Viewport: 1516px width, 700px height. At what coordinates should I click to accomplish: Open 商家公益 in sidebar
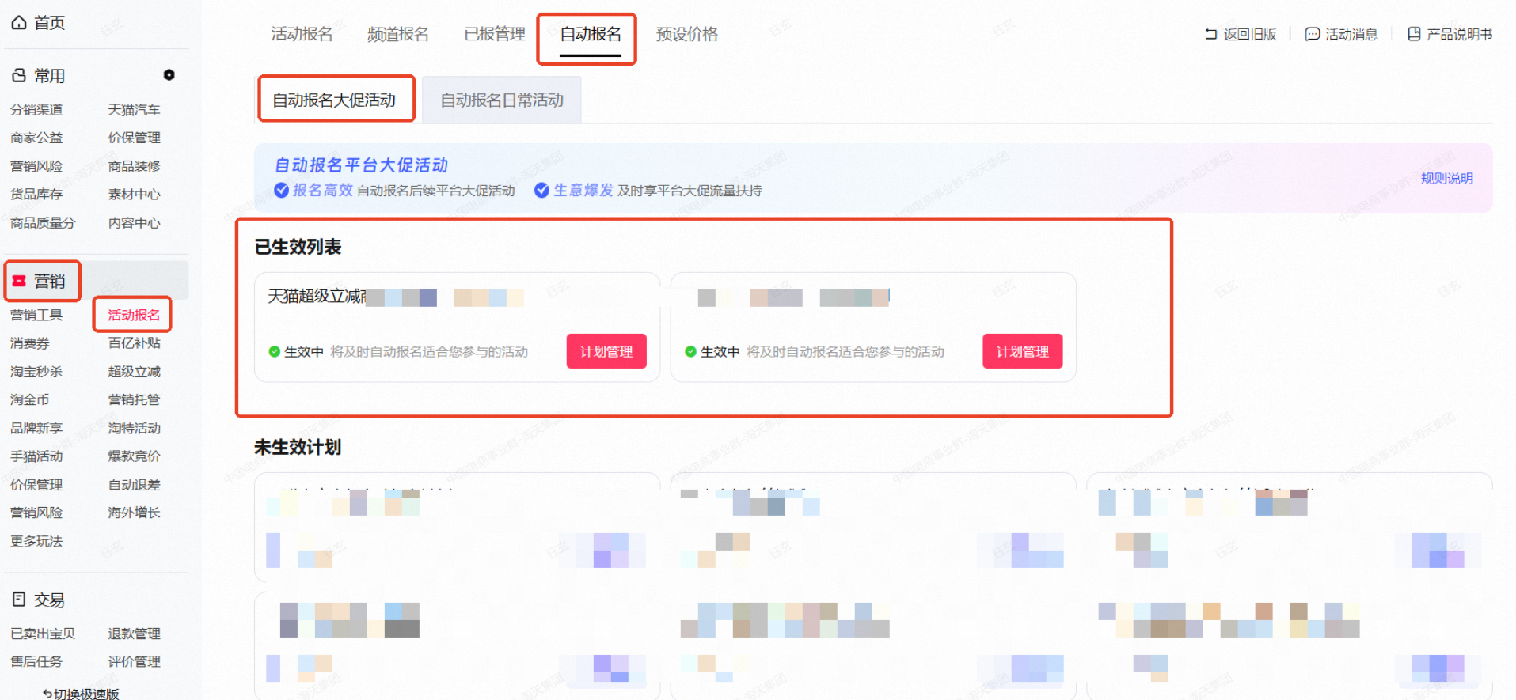pos(36,138)
